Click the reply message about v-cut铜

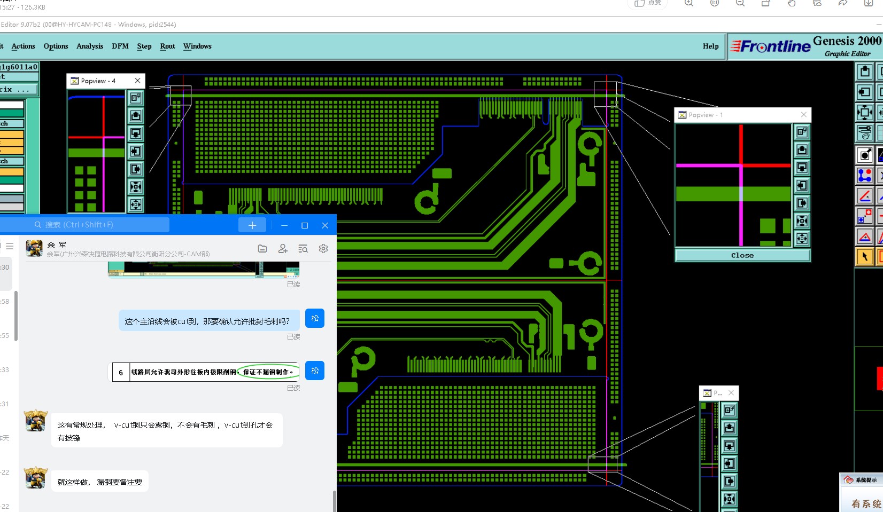coord(167,431)
